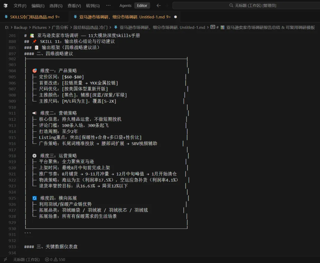Click the line 尺码优化：[按美国体型重新开版]
The height and width of the screenshot is (263, 320).
[x=73, y=89]
